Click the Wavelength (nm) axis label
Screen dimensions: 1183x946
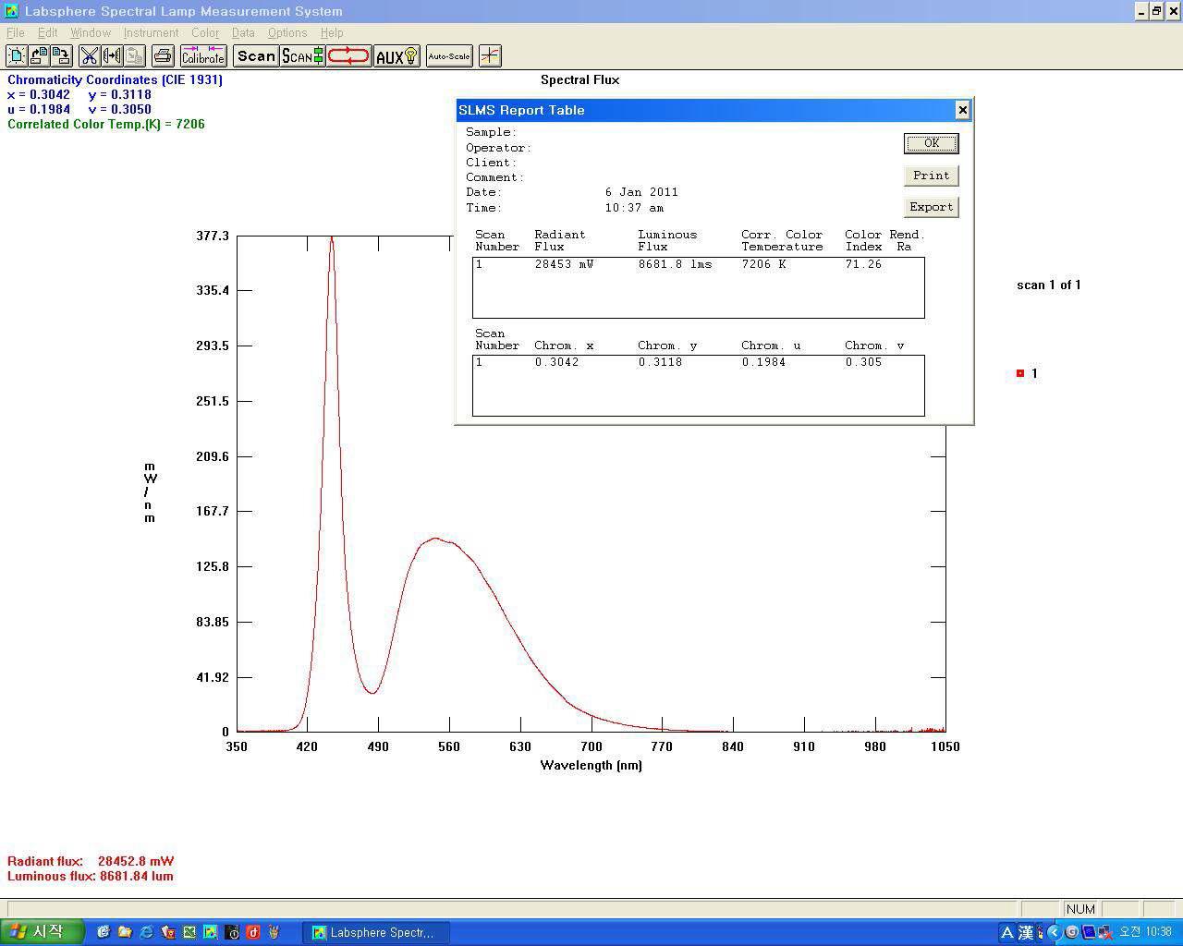point(591,765)
